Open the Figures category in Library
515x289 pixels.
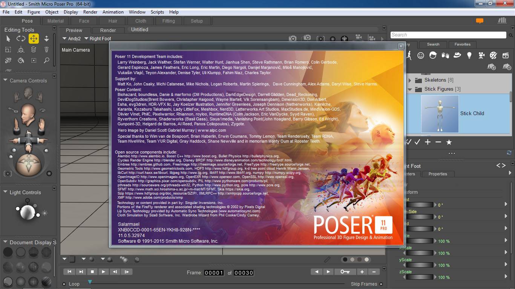click(409, 55)
